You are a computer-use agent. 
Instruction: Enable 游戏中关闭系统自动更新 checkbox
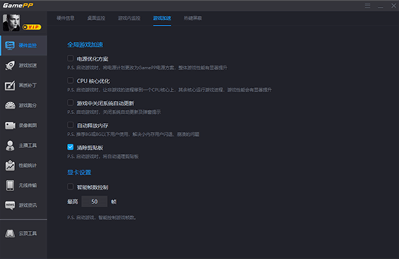(x=70, y=102)
